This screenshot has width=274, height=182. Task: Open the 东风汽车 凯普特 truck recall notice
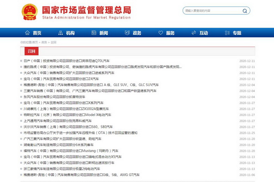point(54,97)
